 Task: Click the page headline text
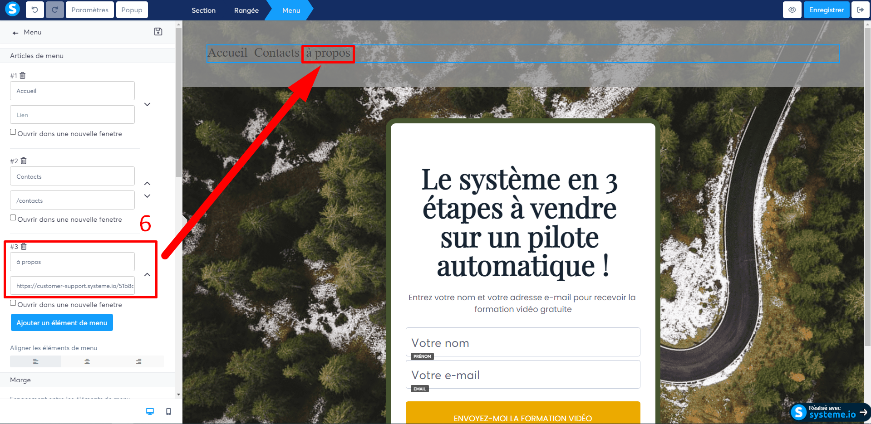coord(520,222)
